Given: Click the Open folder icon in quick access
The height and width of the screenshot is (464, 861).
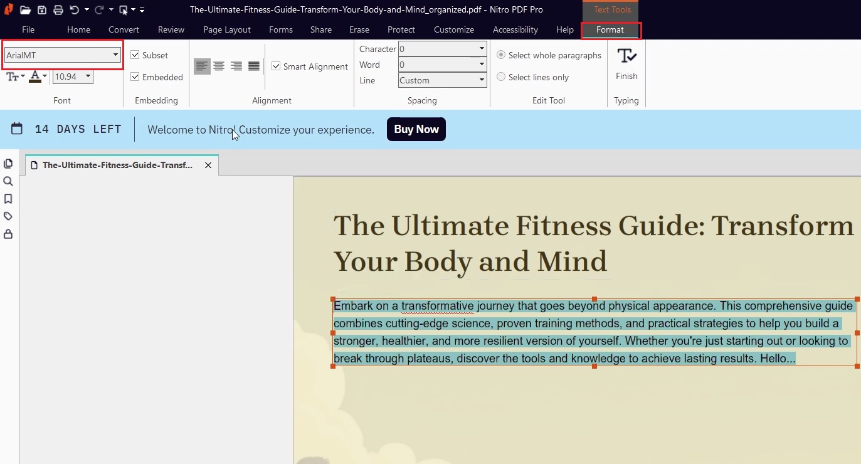Looking at the screenshot, I should (x=25, y=10).
